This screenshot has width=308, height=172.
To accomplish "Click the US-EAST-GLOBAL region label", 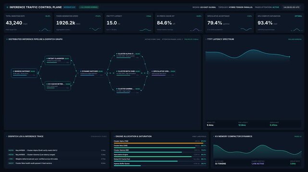I will pos(208,7).
